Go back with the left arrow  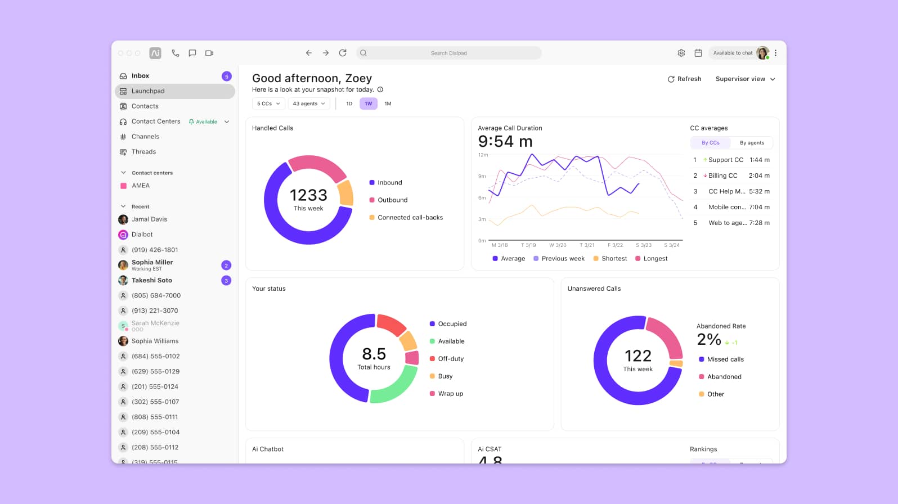click(x=309, y=53)
